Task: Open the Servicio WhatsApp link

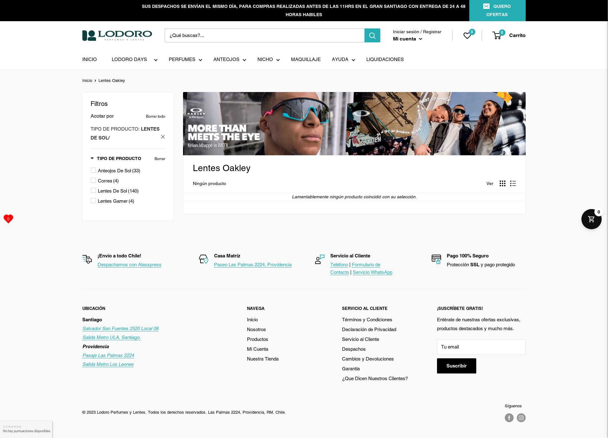Action: 372,272
